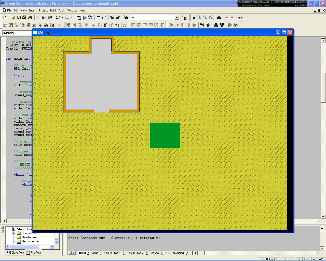Expand the Source Files folder node
Screen dimensions: 326x261
(13, 233)
